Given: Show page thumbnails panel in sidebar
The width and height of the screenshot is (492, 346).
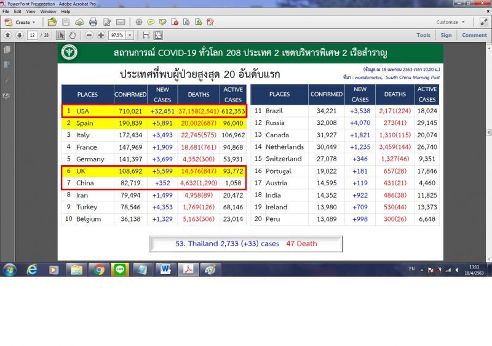Looking at the screenshot, I should coord(7,50).
